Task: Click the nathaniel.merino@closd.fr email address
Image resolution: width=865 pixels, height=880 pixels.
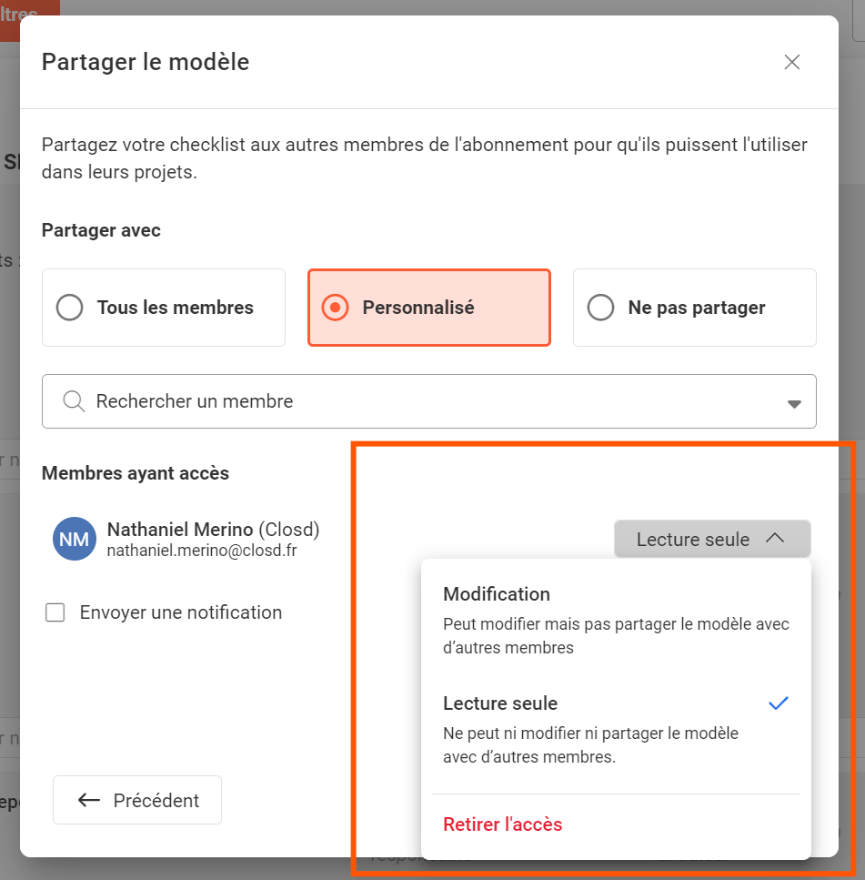Action: pyautogui.click(x=202, y=551)
